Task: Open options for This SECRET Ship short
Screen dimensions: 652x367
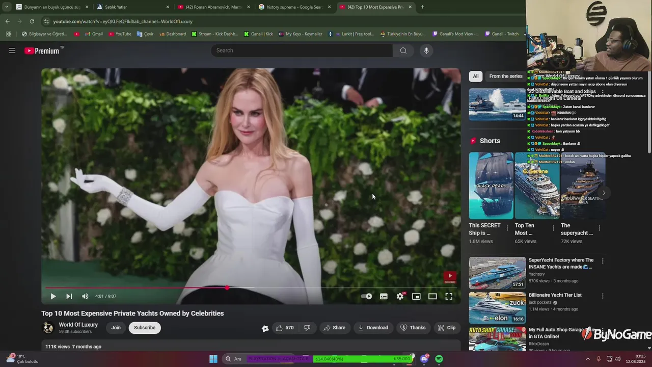Action: pyautogui.click(x=507, y=228)
